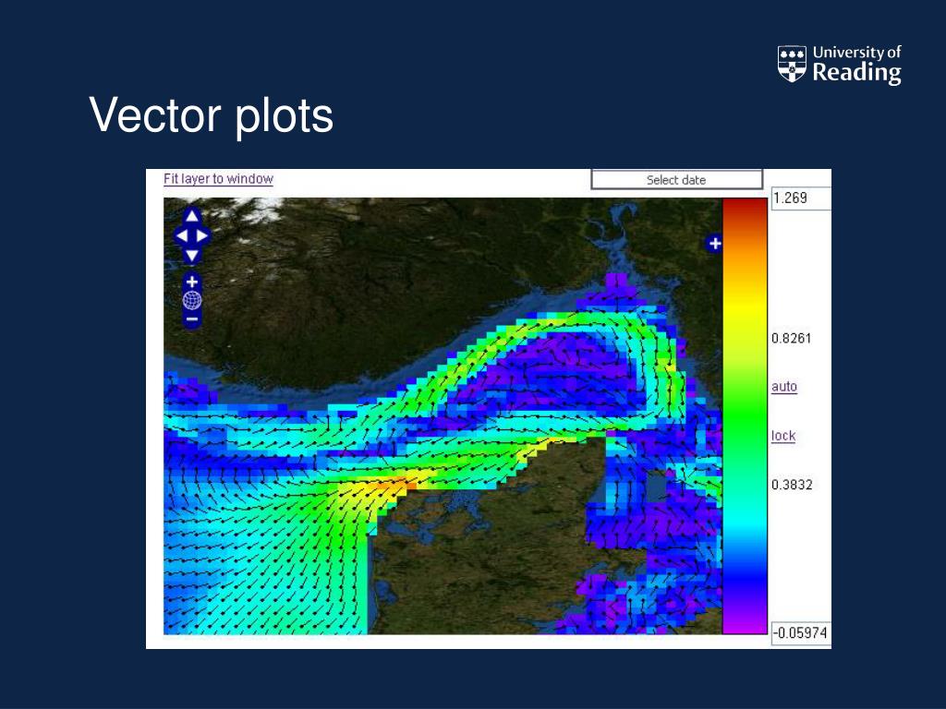Zoom in using the plus icon
The width and height of the screenshot is (946, 709).
(192, 282)
